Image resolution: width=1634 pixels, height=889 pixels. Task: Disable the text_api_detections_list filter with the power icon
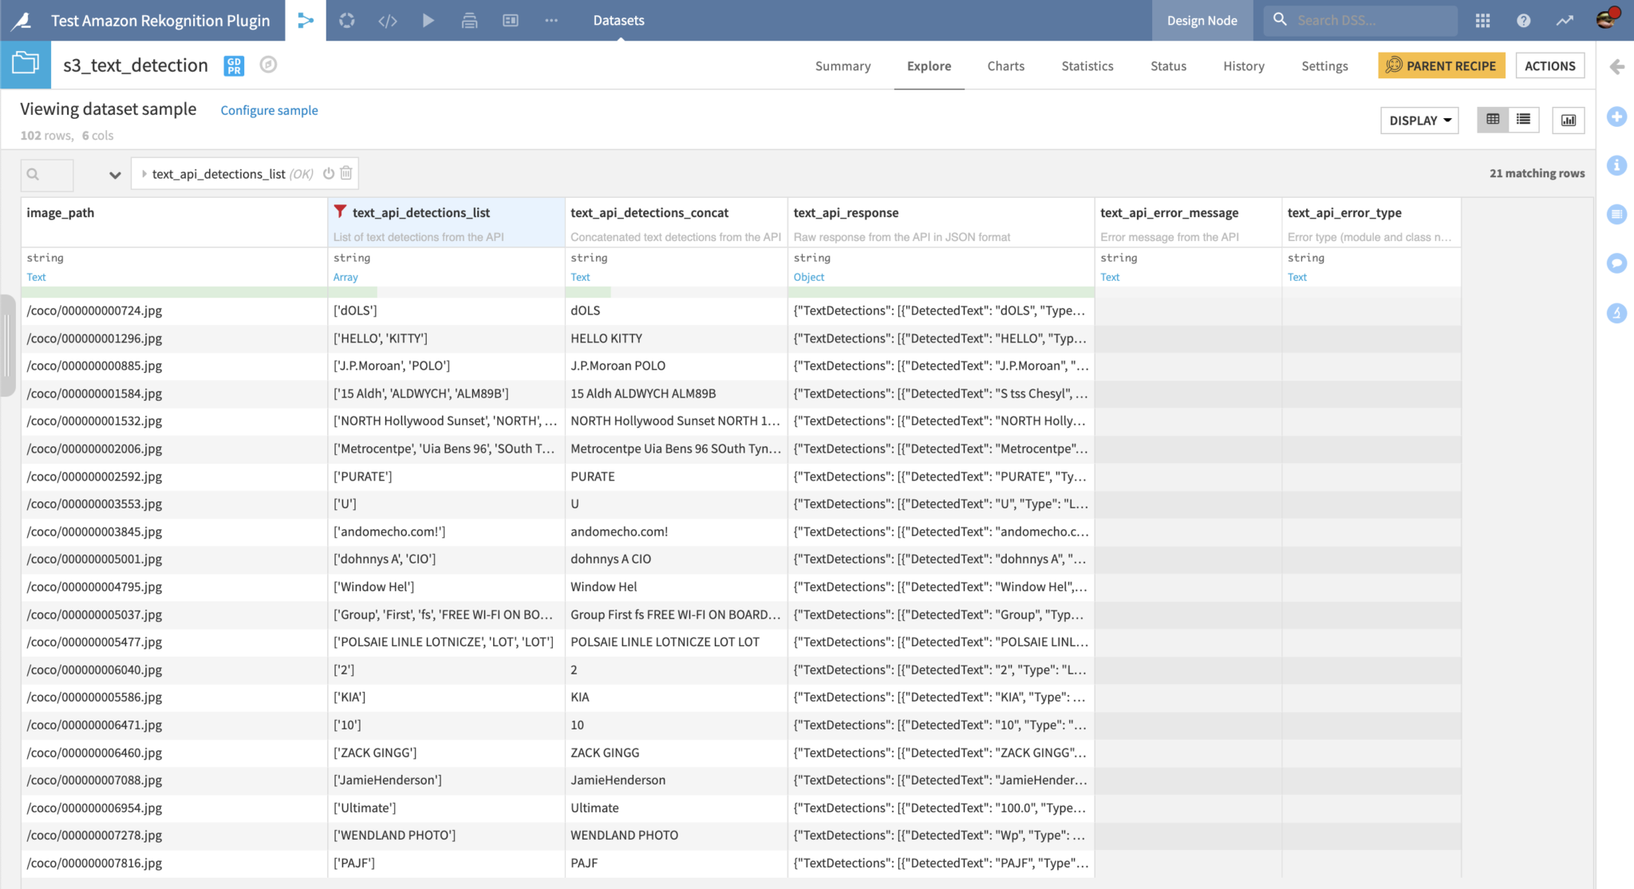coord(329,173)
